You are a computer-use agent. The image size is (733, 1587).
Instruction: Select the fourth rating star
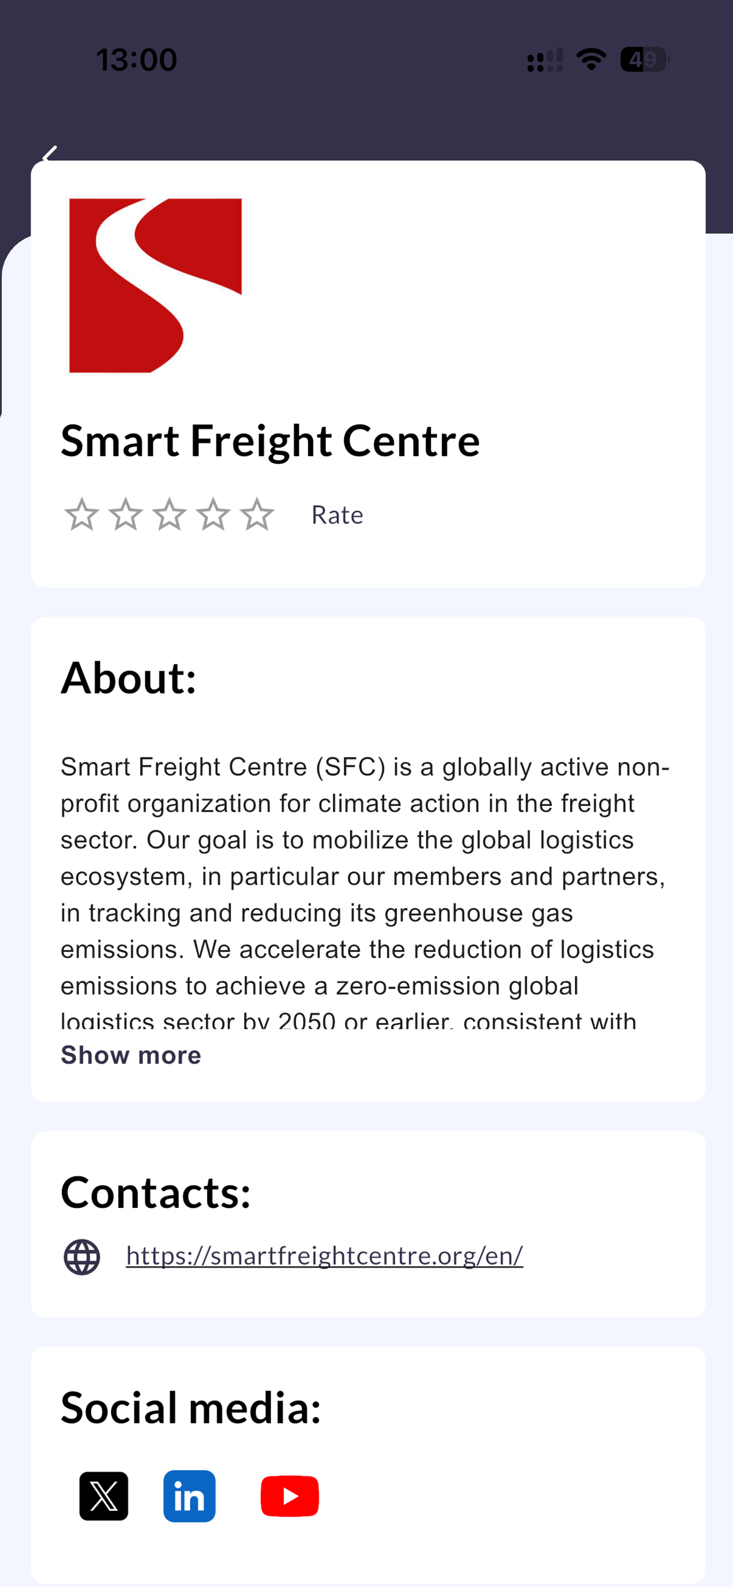[213, 514]
